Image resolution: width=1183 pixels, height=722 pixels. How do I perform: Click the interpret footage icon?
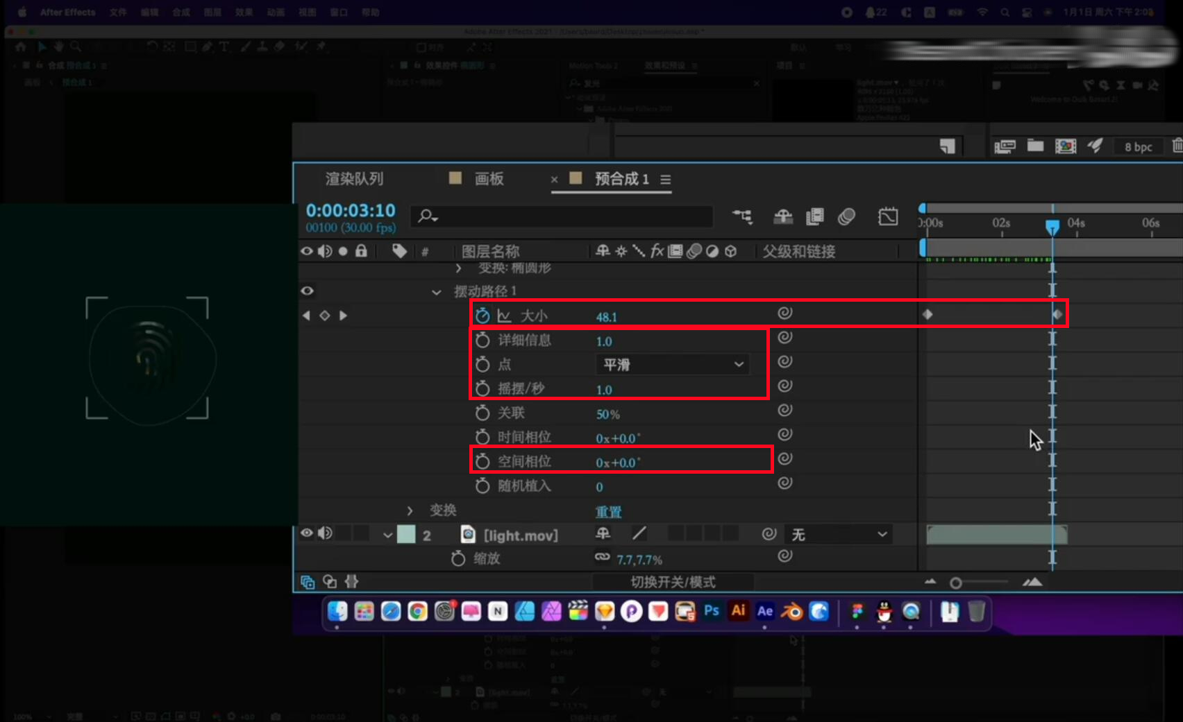(1005, 146)
